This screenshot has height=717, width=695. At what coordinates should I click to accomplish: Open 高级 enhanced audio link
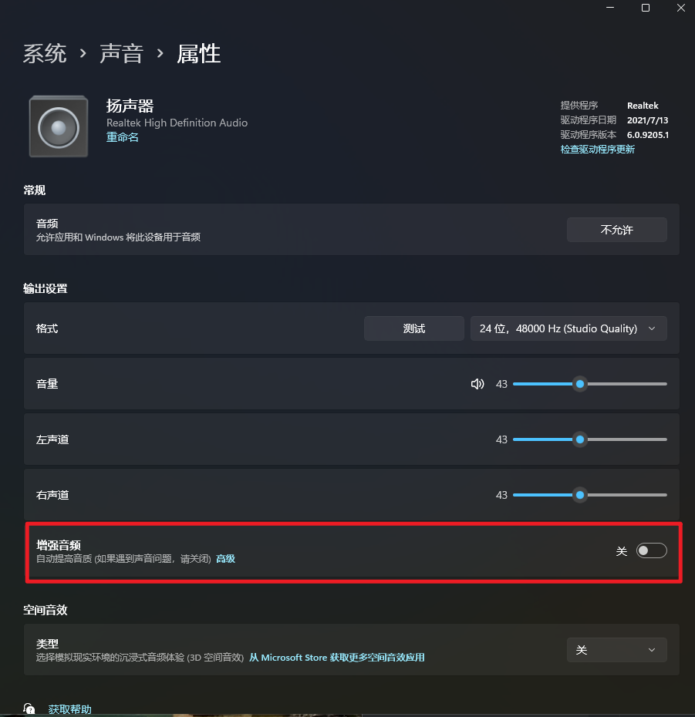tap(225, 559)
